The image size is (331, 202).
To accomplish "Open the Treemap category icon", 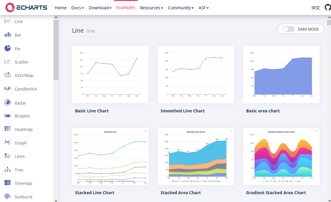I will pyautogui.click(x=8, y=183).
